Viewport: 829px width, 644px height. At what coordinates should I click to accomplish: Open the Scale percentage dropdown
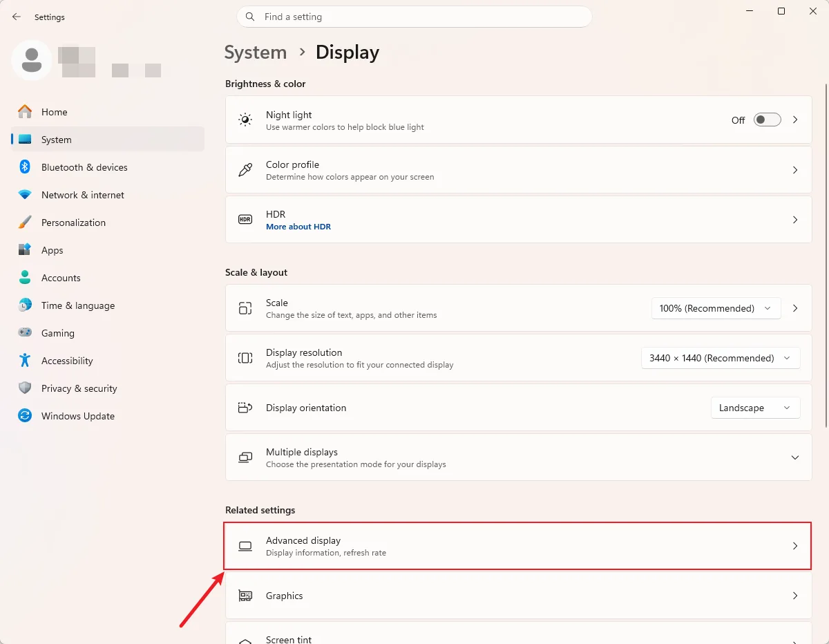tap(716, 308)
